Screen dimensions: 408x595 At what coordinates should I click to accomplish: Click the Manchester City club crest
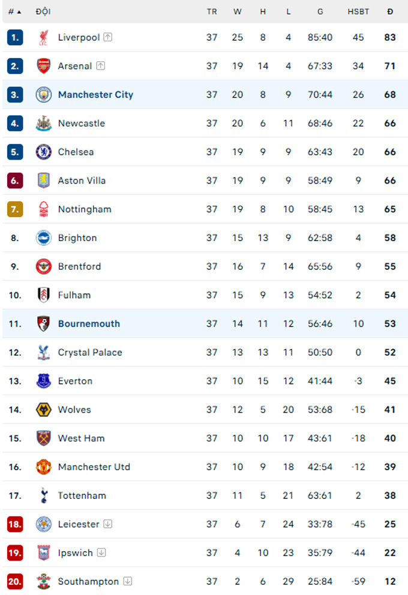(44, 95)
